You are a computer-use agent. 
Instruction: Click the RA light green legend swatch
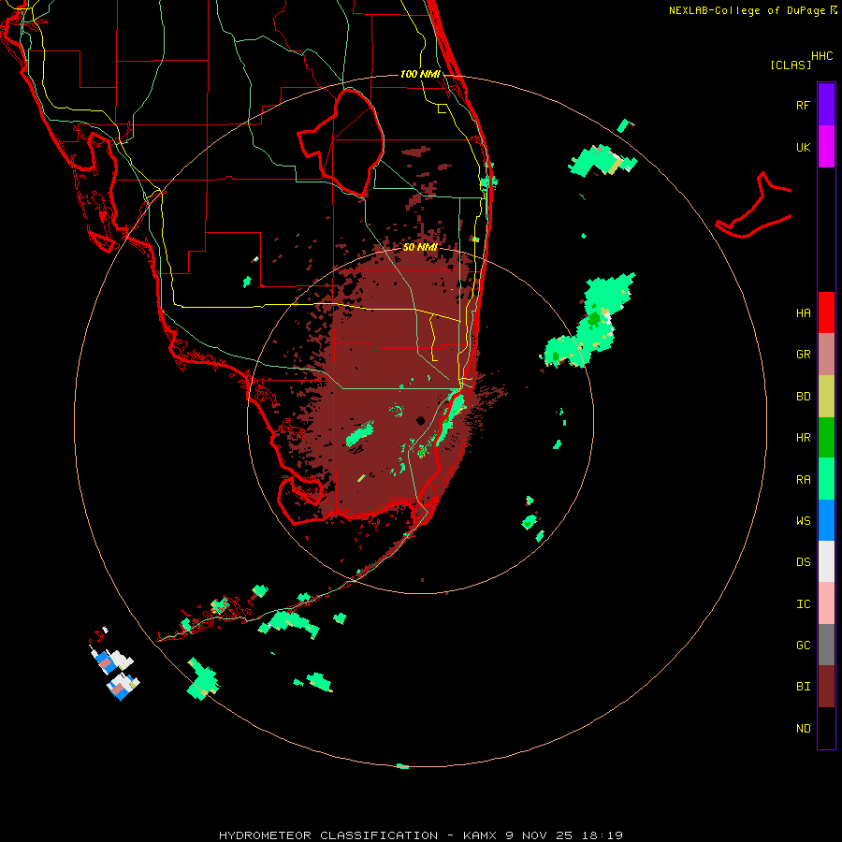(x=826, y=479)
